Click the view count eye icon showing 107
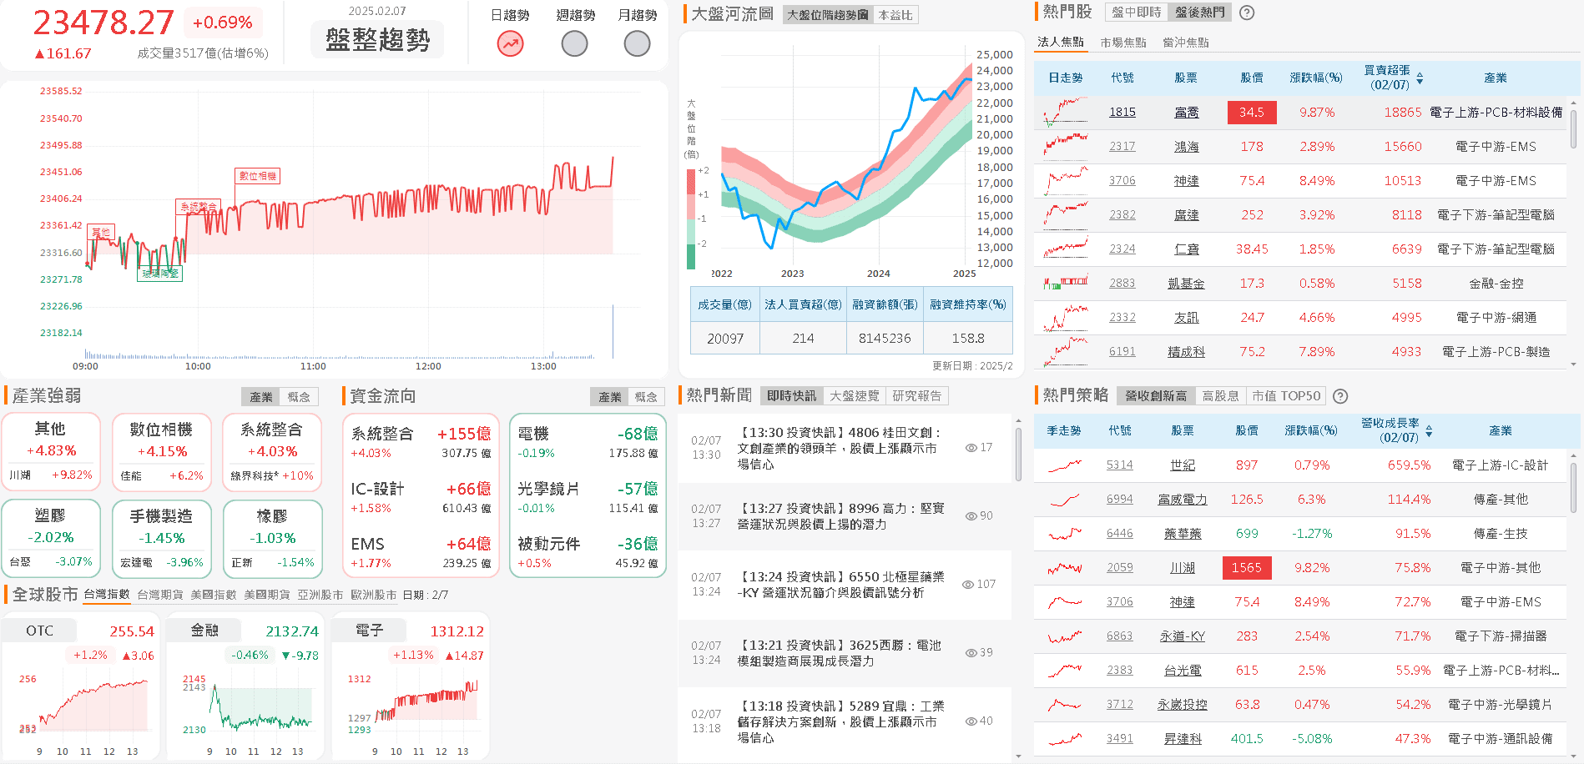This screenshot has height=764, width=1584. pos(968,585)
